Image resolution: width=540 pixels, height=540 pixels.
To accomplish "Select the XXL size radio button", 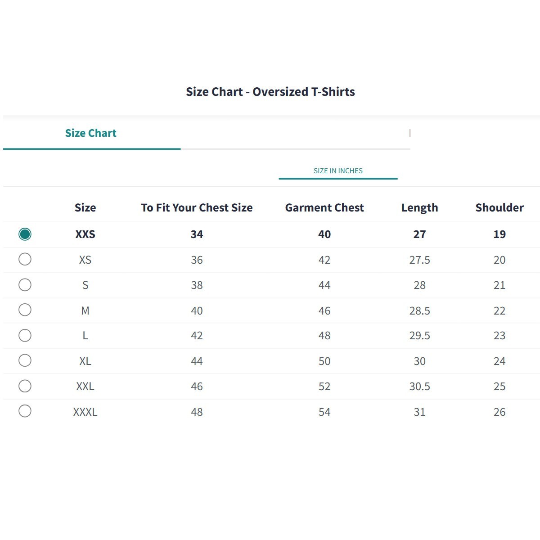I will [x=25, y=386].
